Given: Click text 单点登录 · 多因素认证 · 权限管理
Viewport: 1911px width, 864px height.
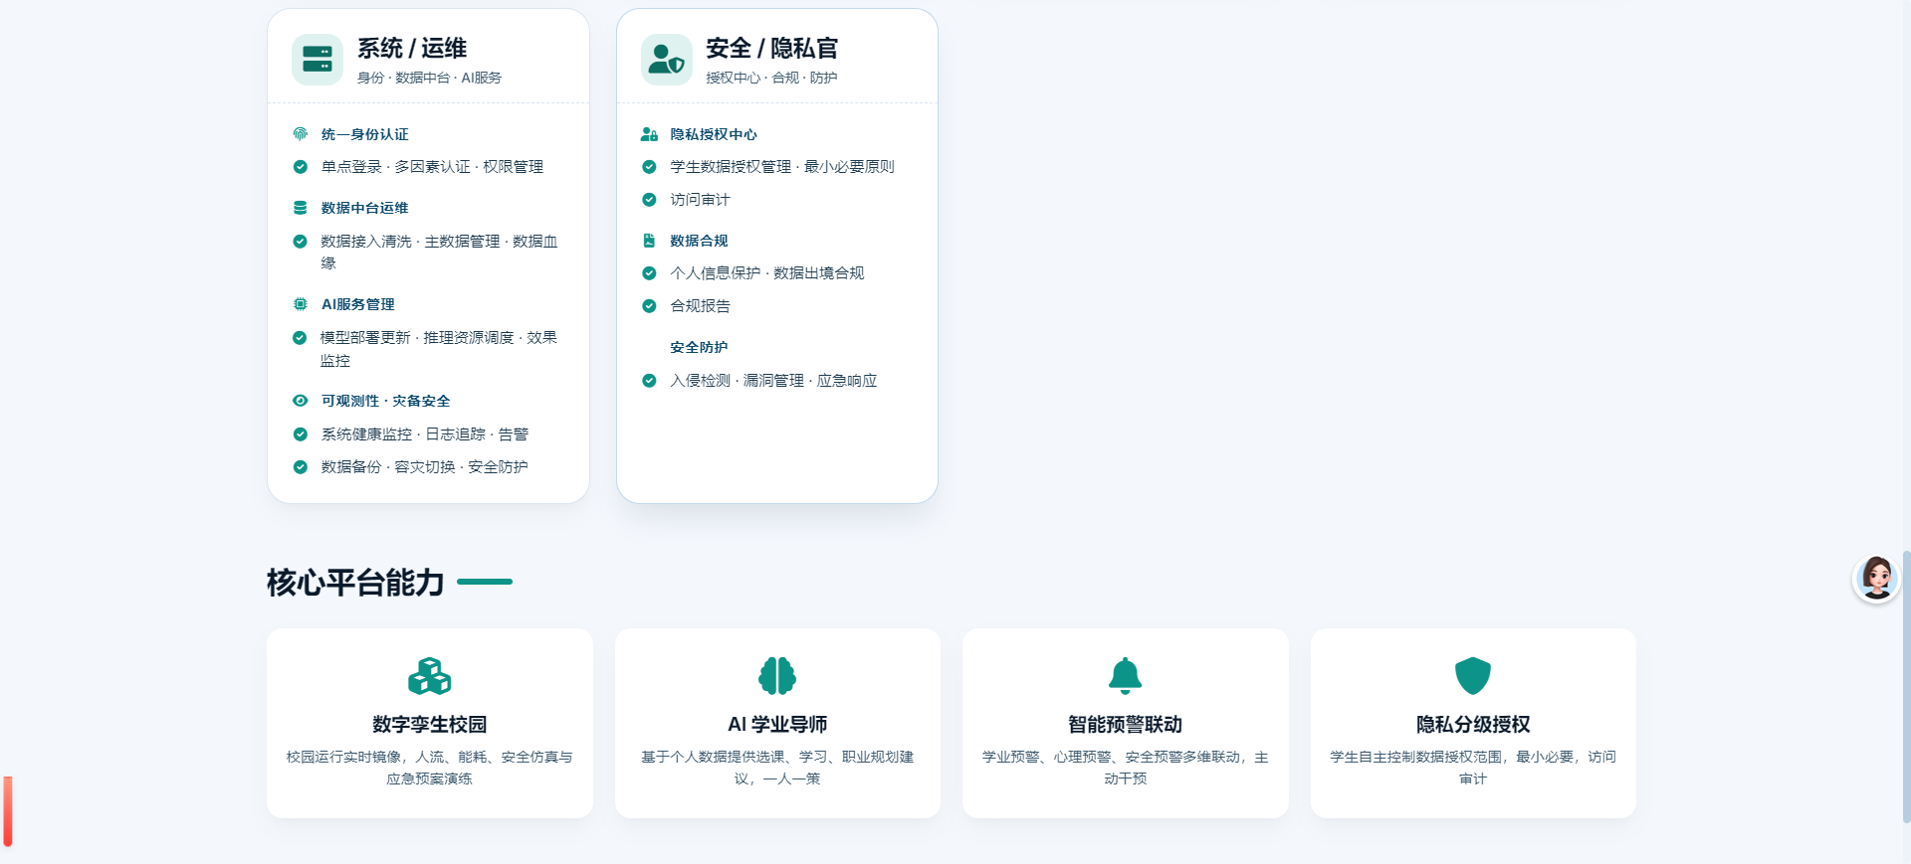Looking at the screenshot, I should pyautogui.click(x=432, y=167).
